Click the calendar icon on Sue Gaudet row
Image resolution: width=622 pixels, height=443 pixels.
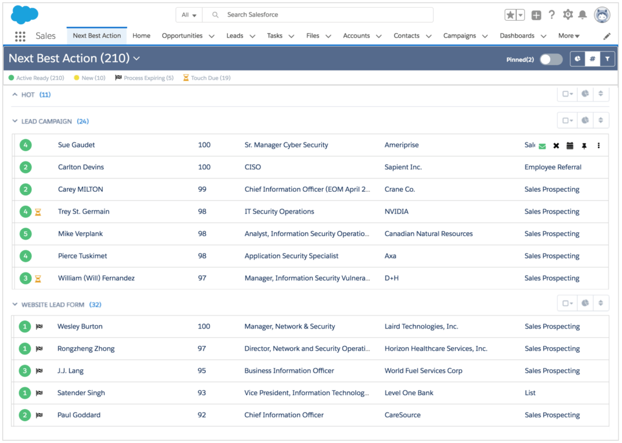[570, 146]
